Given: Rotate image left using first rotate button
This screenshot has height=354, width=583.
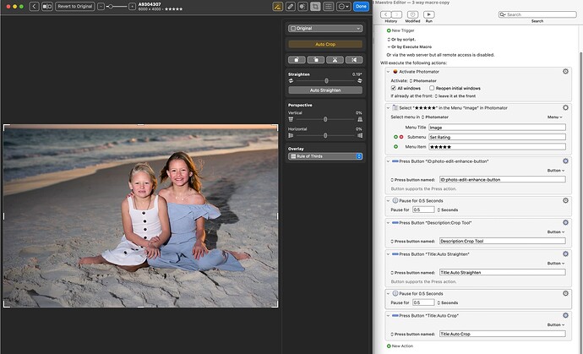Looking at the screenshot, I should [297, 60].
